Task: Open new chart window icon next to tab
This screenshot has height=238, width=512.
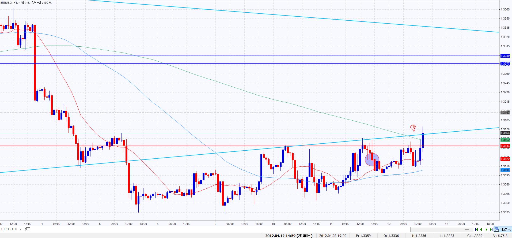Action: 27,229
